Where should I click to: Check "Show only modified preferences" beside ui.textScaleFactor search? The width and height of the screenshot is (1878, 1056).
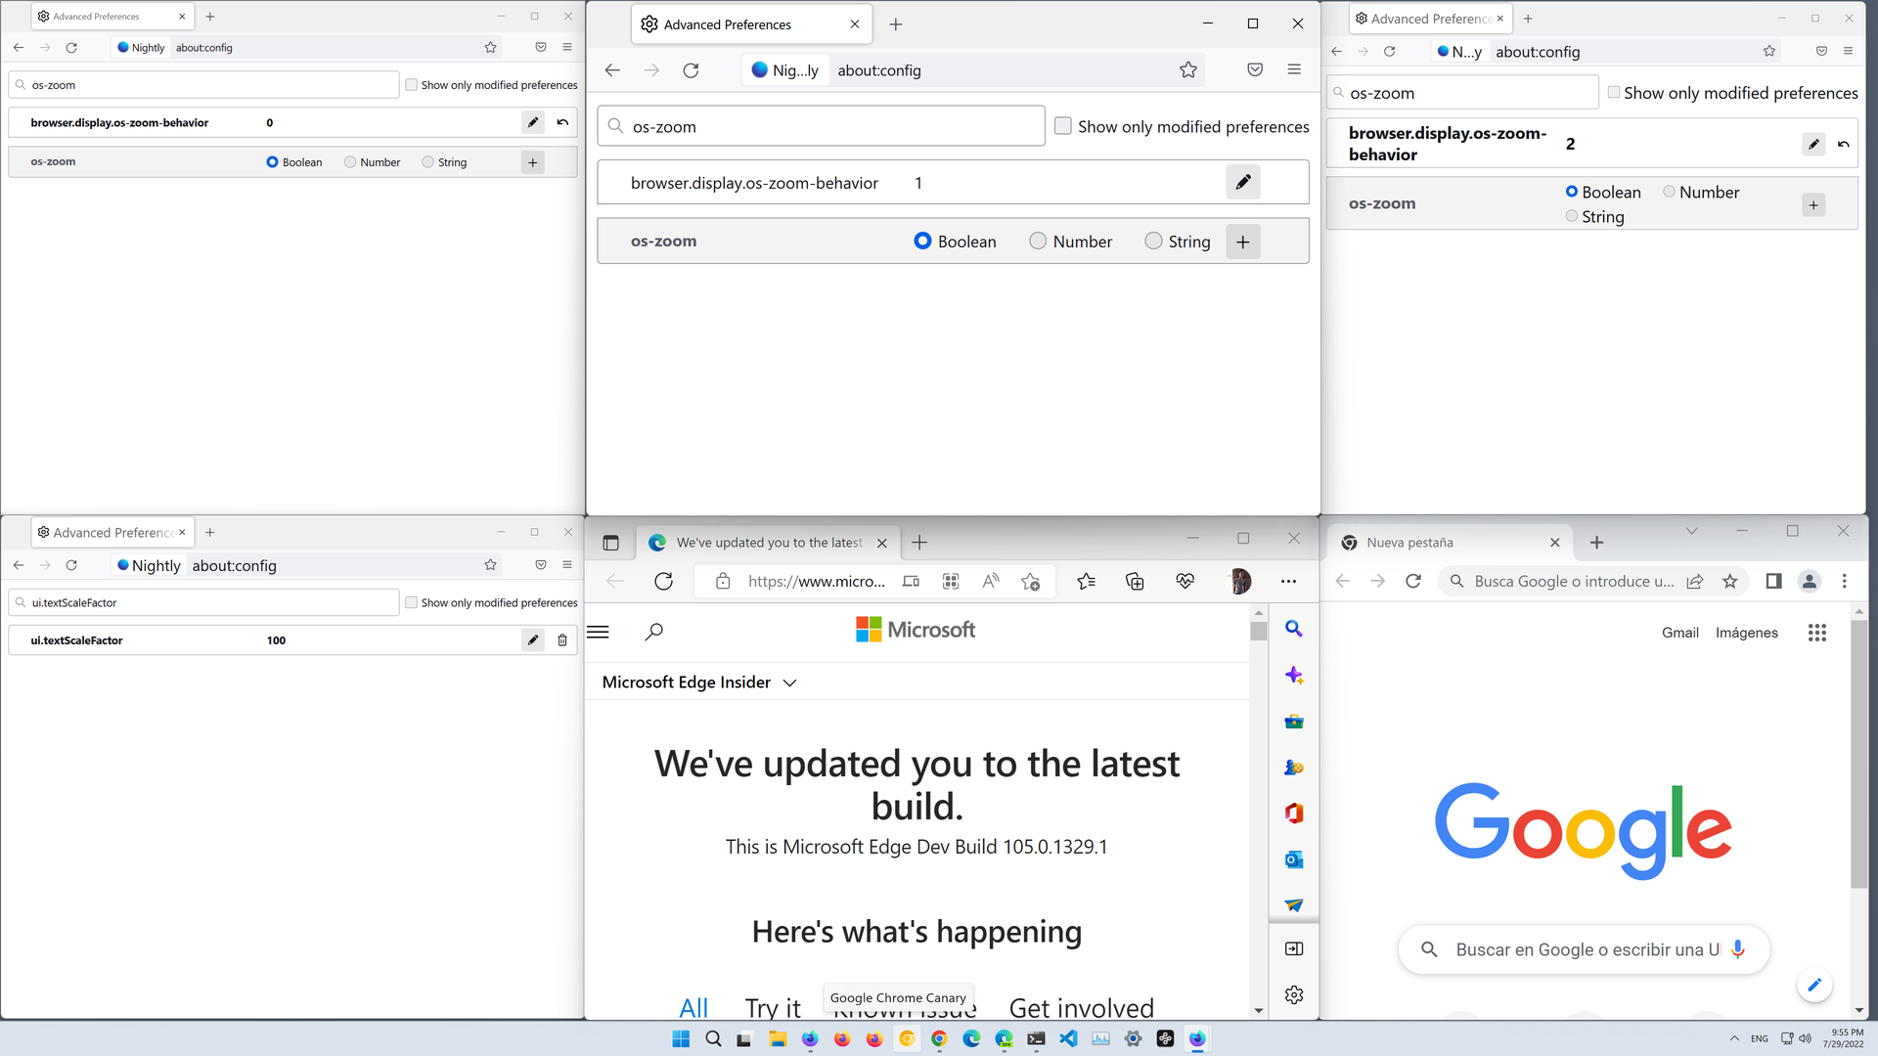coord(412,602)
